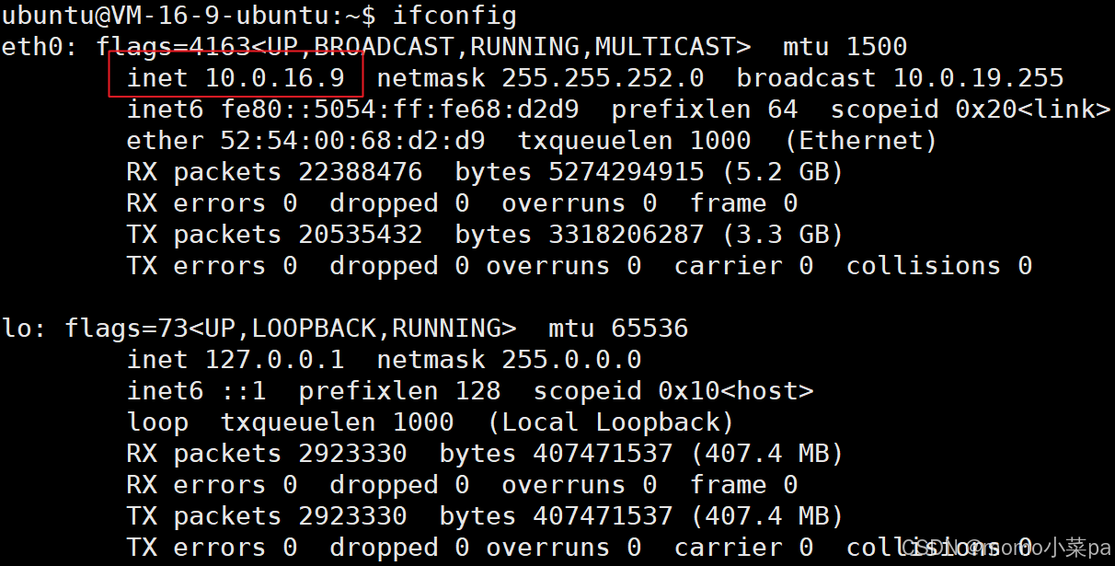Image resolution: width=1115 pixels, height=566 pixels.
Task: Click the inet6 fe80::5054:ff:fe68:d2d9 address
Action: pos(352,110)
